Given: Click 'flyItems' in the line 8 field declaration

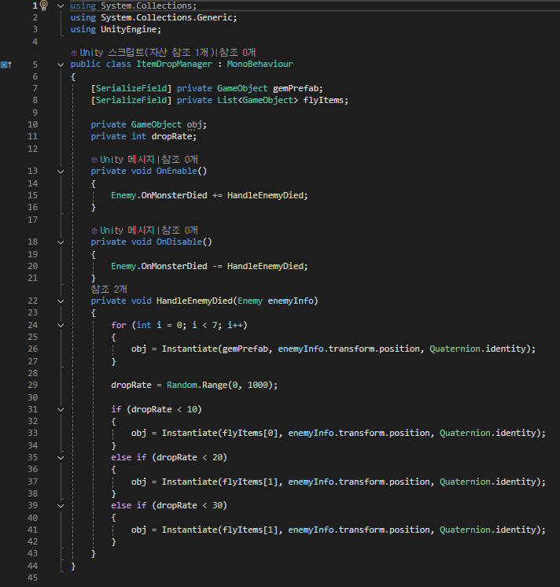Looking at the screenshot, I should pyautogui.click(x=323, y=101).
